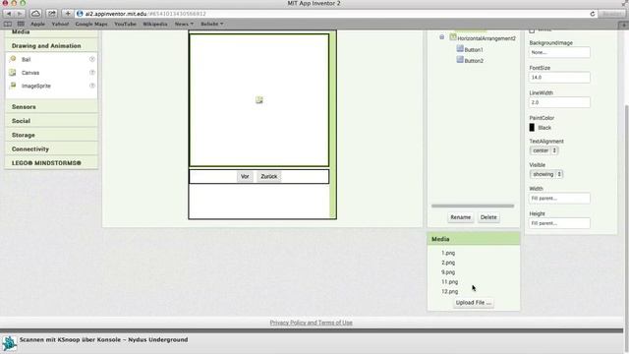Click the Zurück button on canvas
The image size is (629, 354).
(x=268, y=177)
